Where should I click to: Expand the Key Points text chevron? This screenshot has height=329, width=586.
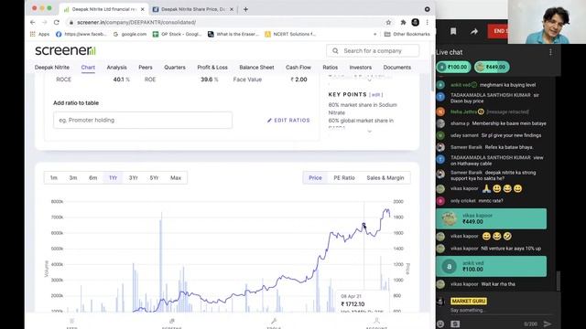click(x=369, y=132)
